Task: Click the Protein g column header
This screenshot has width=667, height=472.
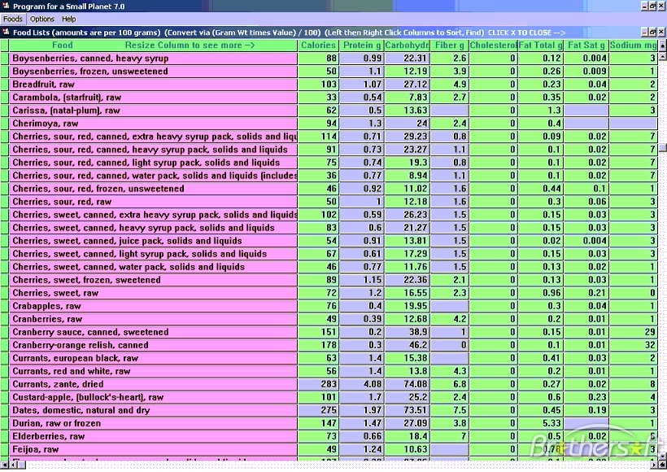Action: click(x=362, y=45)
